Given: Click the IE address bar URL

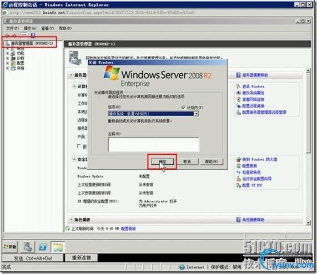Looking at the screenshot, I should [102, 13].
